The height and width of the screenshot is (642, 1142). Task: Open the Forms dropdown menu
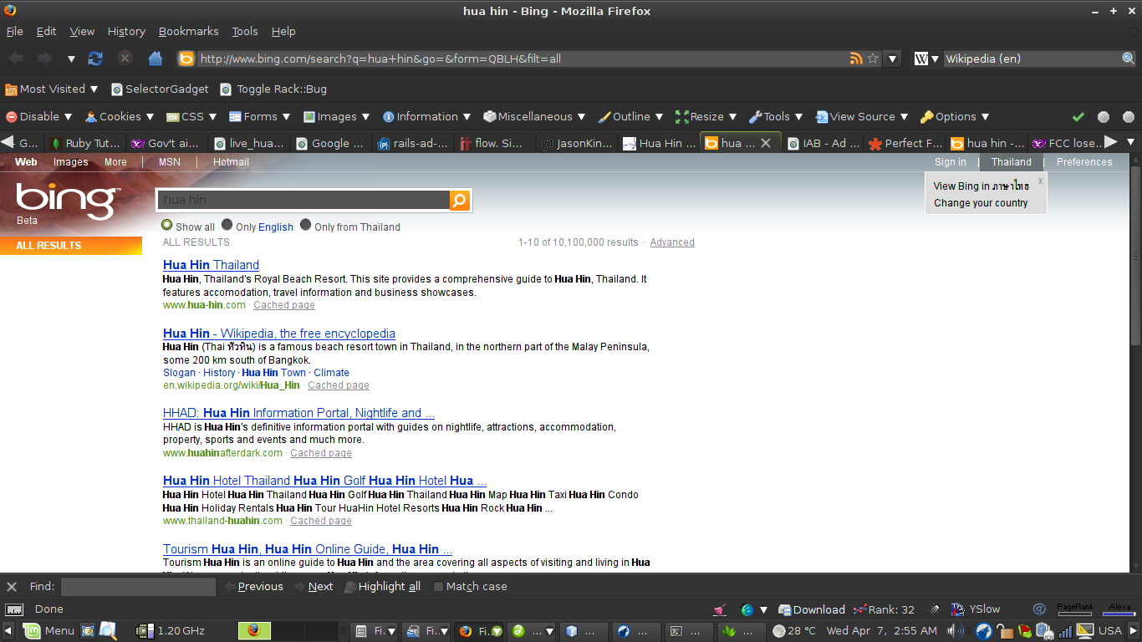[260, 117]
